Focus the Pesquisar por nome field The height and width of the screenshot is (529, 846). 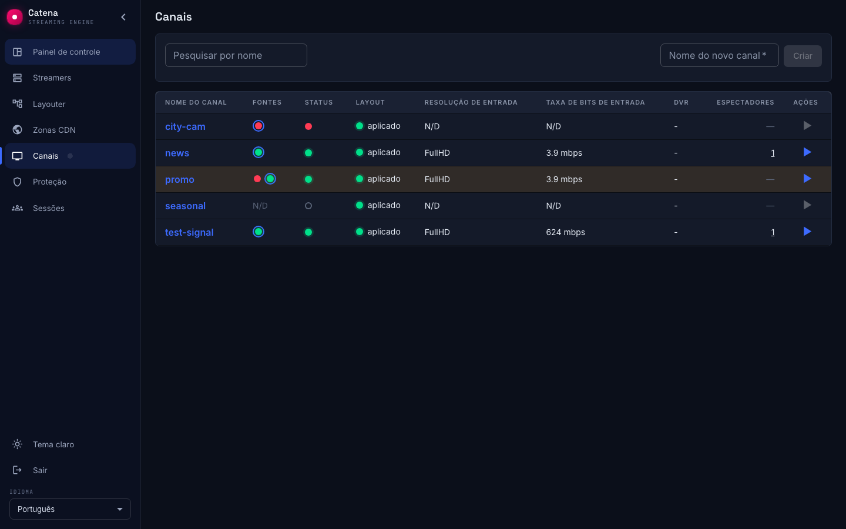(x=236, y=55)
